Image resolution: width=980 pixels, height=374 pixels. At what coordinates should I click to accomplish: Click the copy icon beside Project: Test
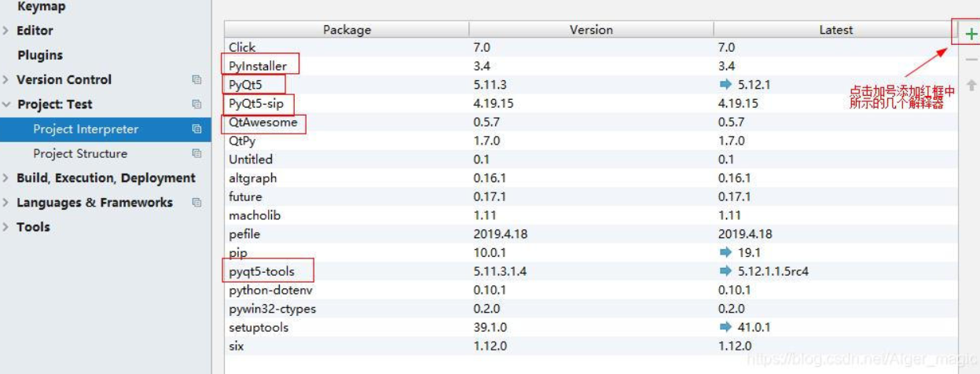[196, 104]
